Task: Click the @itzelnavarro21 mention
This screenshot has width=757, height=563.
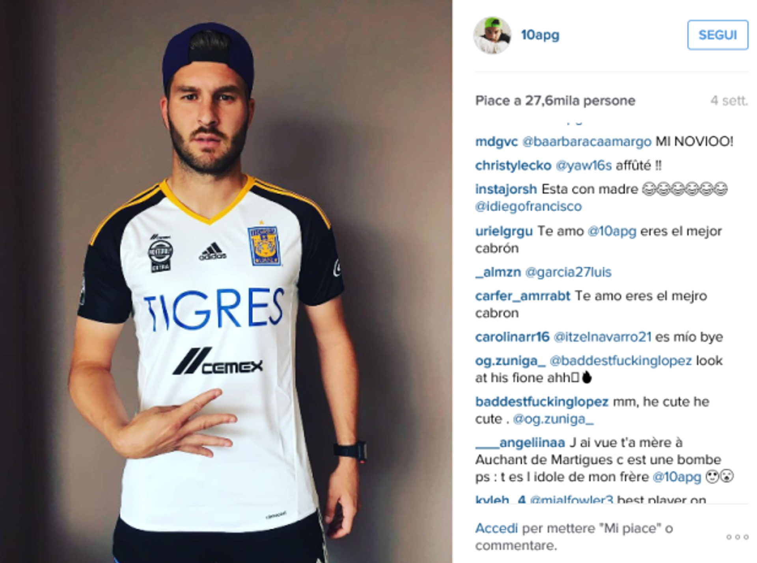Action: (602, 337)
